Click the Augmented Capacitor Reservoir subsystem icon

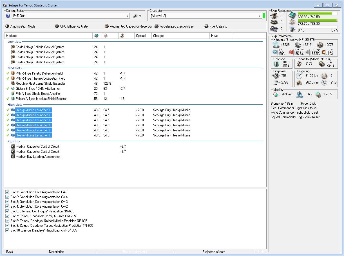(x=107, y=26)
